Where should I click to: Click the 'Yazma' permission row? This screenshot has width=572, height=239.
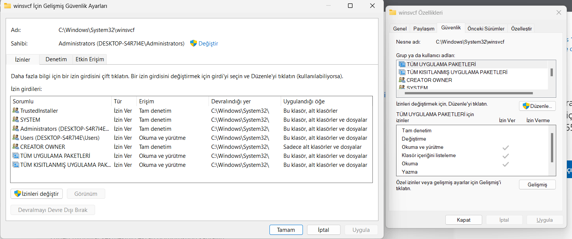(473, 172)
